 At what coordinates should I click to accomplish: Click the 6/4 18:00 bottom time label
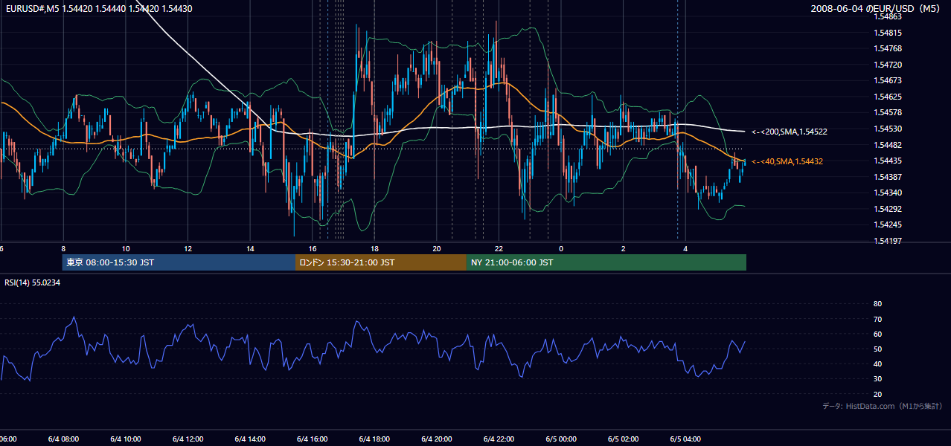(375, 439)
